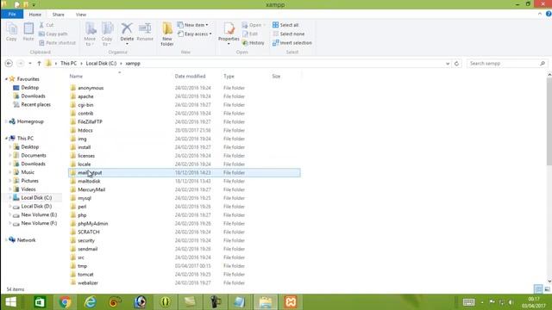
Task: Select the sendmail folder
Action: point(88,249)
